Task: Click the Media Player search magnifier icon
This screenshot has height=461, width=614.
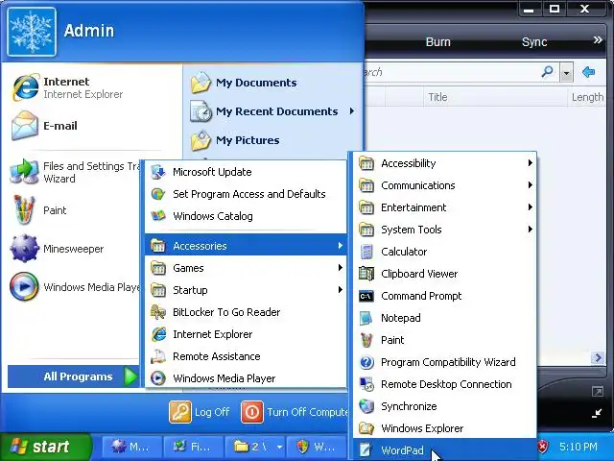Action: 547,72
